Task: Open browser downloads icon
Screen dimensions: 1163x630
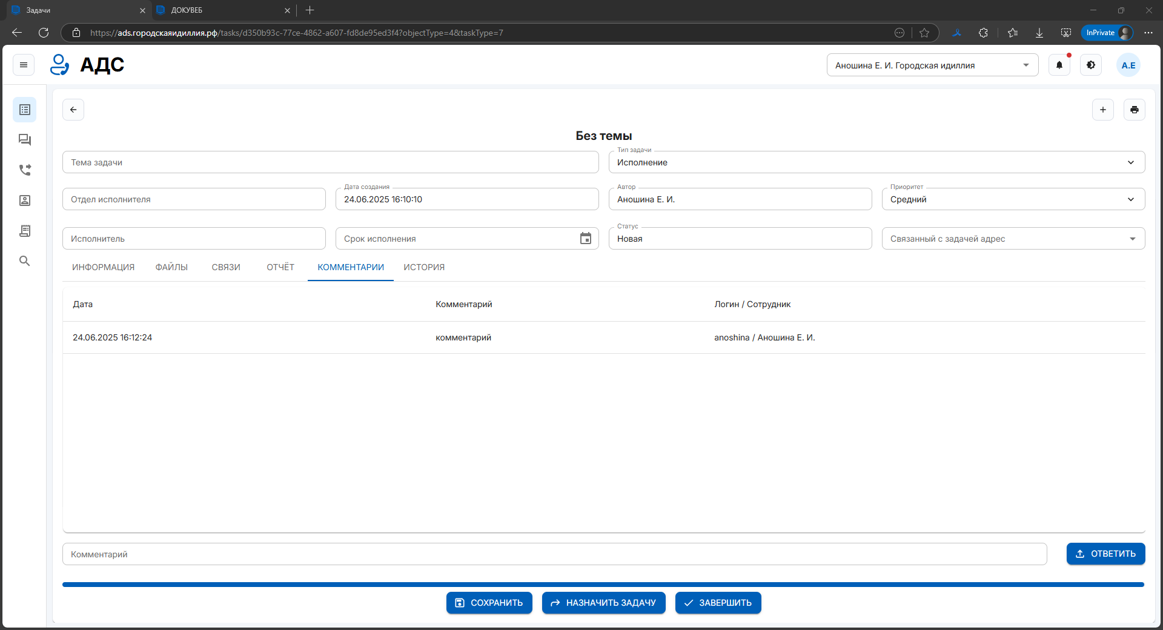Action: [1039, 33]
